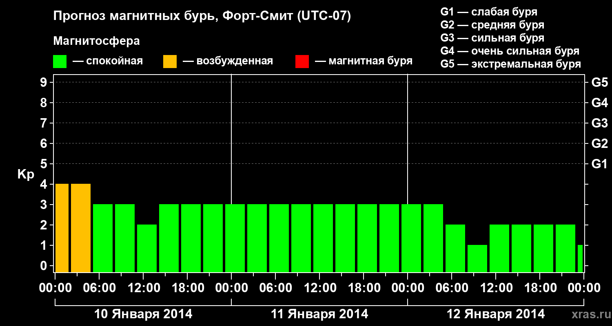Click the second orange bar, 10 January
612x326 pixels.
[81, 228]
